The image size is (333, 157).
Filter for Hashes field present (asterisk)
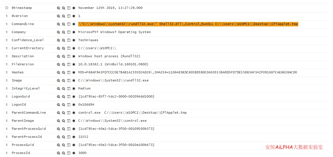pos(74,73)
